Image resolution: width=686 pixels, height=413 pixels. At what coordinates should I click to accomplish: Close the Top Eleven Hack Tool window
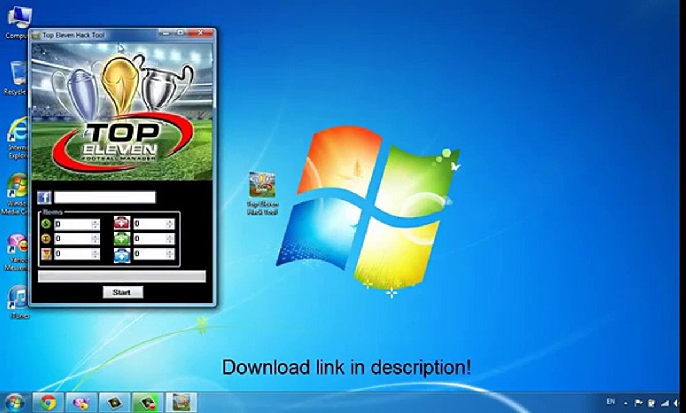pos(200,33)
